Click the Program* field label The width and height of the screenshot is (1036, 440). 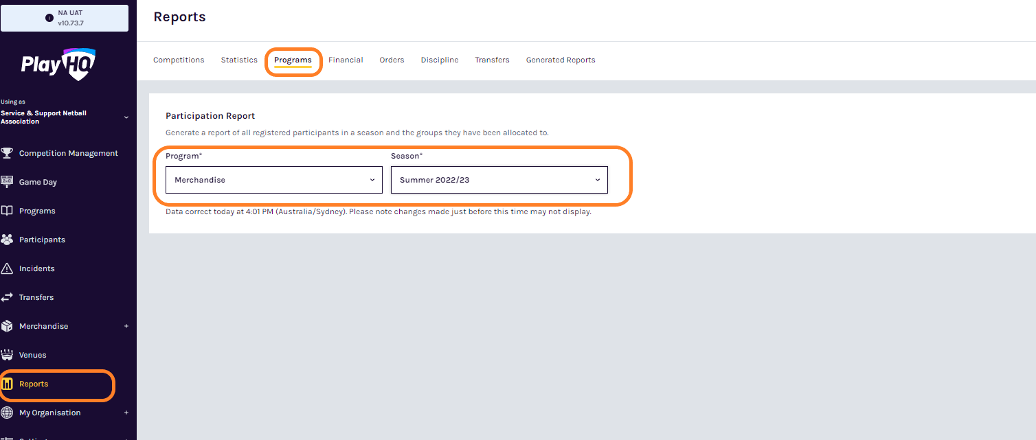coord(184,156)
